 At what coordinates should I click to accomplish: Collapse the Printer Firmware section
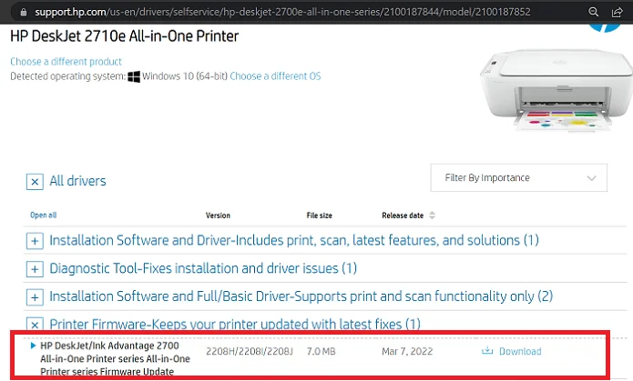pos(35,325)
